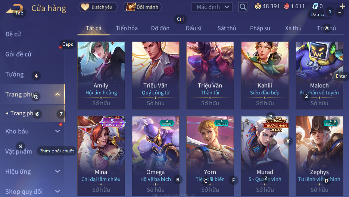Click the gold coin currency icon
The height and width of the screenshot is (197, 349).
pos(258,6)
